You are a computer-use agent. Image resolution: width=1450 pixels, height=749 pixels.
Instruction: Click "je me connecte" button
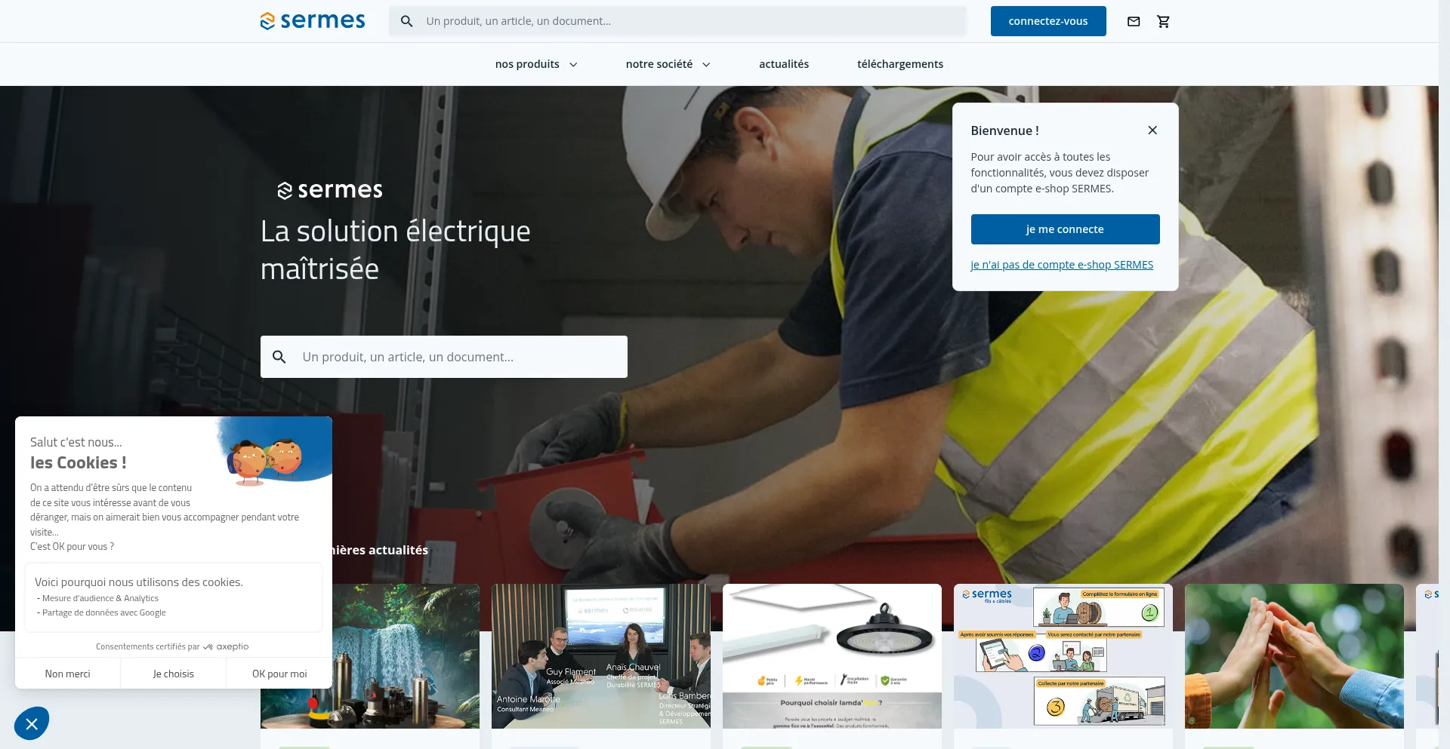coord(1065,229)
